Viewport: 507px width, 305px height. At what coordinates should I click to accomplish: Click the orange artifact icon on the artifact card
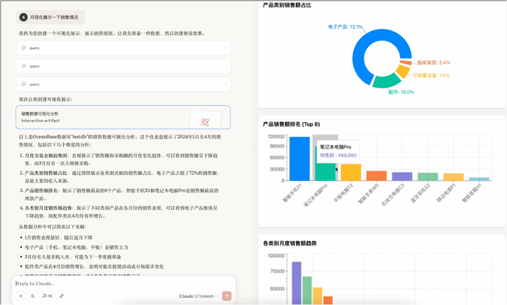[x=205, y=121]
